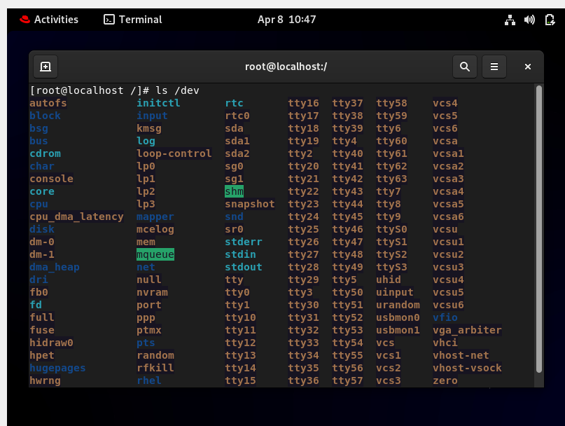565x426 pixels.
Task: Open a new terminal tab
Action: point(46,67)
